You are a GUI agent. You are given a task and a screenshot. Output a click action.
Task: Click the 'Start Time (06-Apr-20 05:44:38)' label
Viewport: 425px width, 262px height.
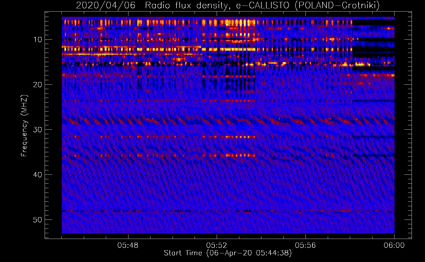point(228,253)
